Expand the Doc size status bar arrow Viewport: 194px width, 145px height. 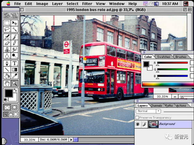[71, 140]
